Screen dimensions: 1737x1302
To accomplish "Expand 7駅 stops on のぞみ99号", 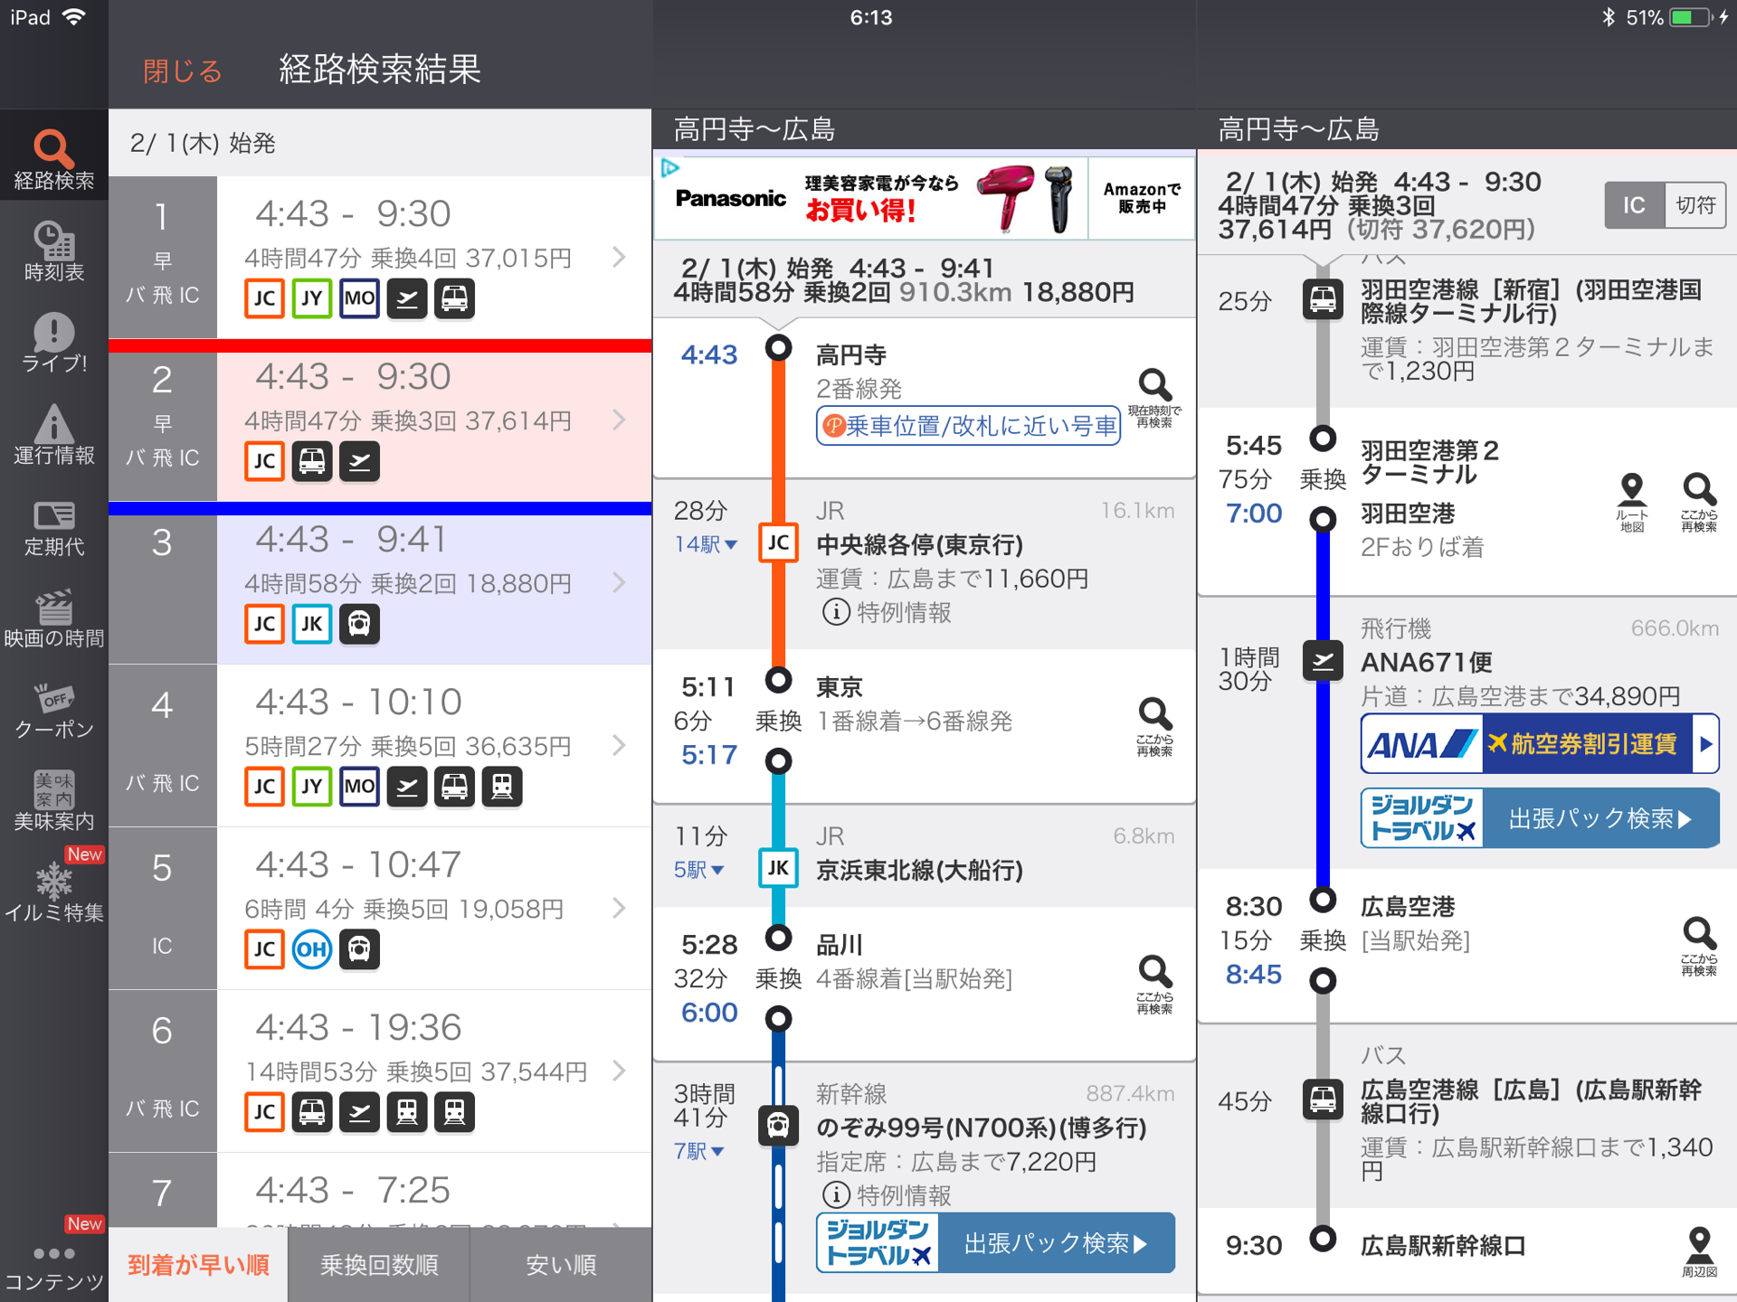I will 698,1151.
